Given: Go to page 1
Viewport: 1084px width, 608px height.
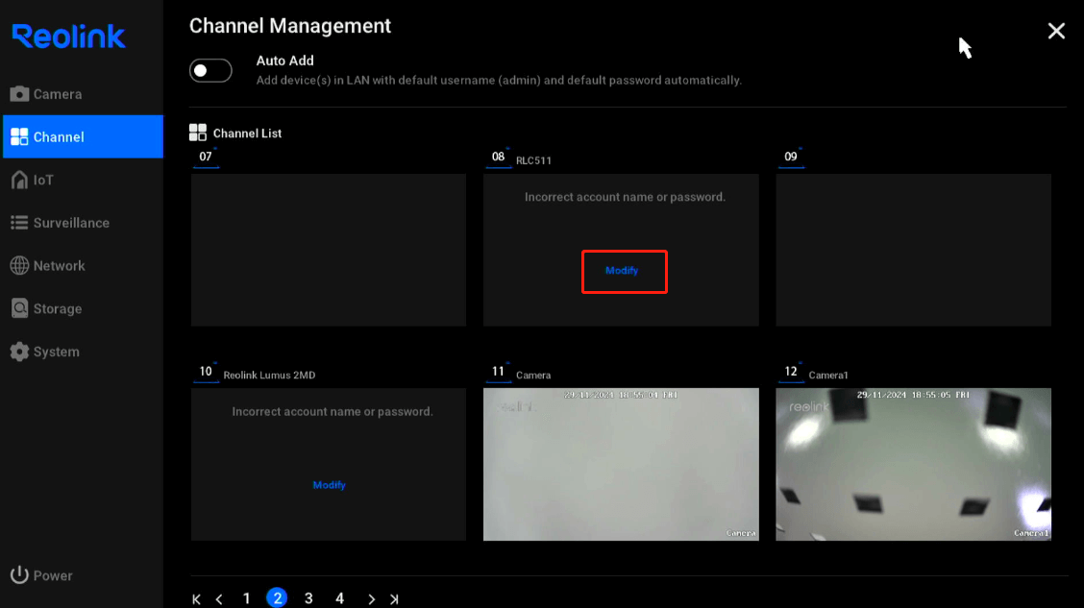Looking at the screenshot, I should (246, 598).
